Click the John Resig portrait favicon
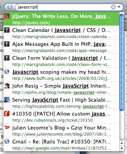This screenshot has width=127, height=154. pyautogui.click(x=7, y=86)
